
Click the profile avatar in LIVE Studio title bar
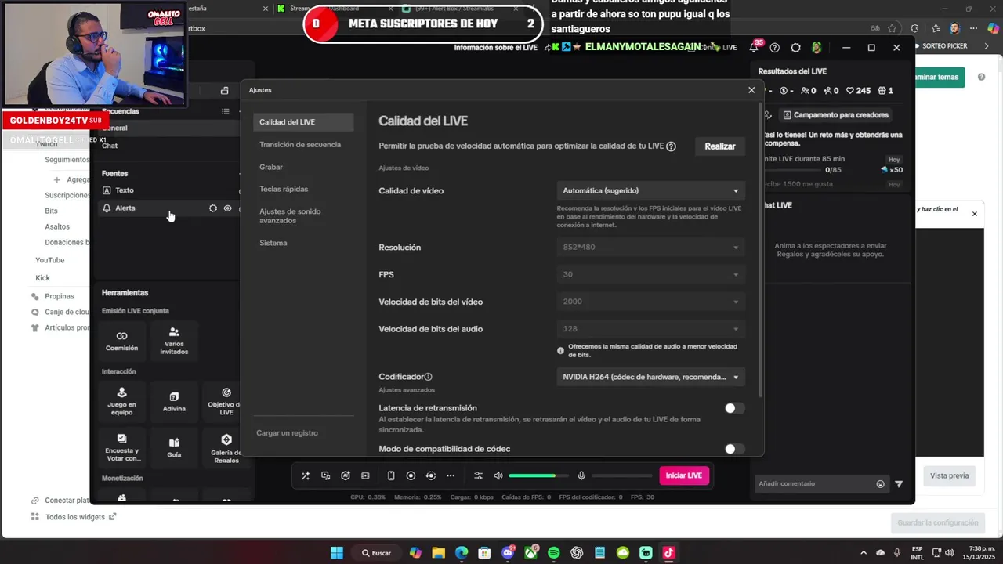(x=817, y=48)
